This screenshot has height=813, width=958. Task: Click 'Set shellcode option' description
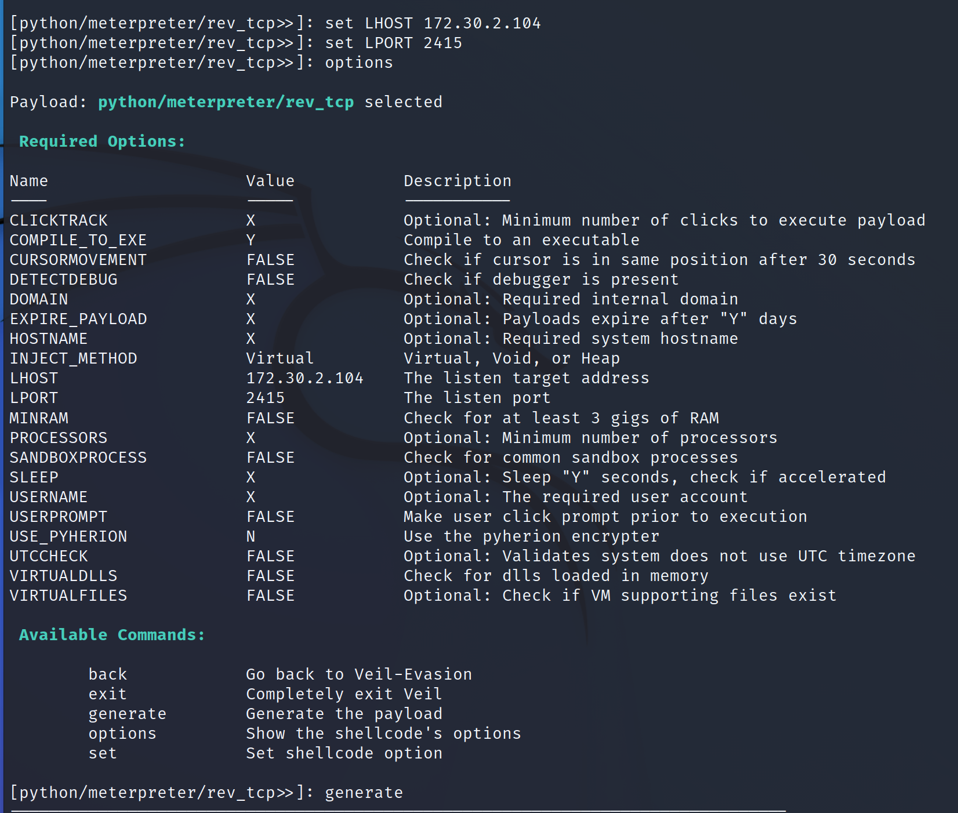pos(344,753)
